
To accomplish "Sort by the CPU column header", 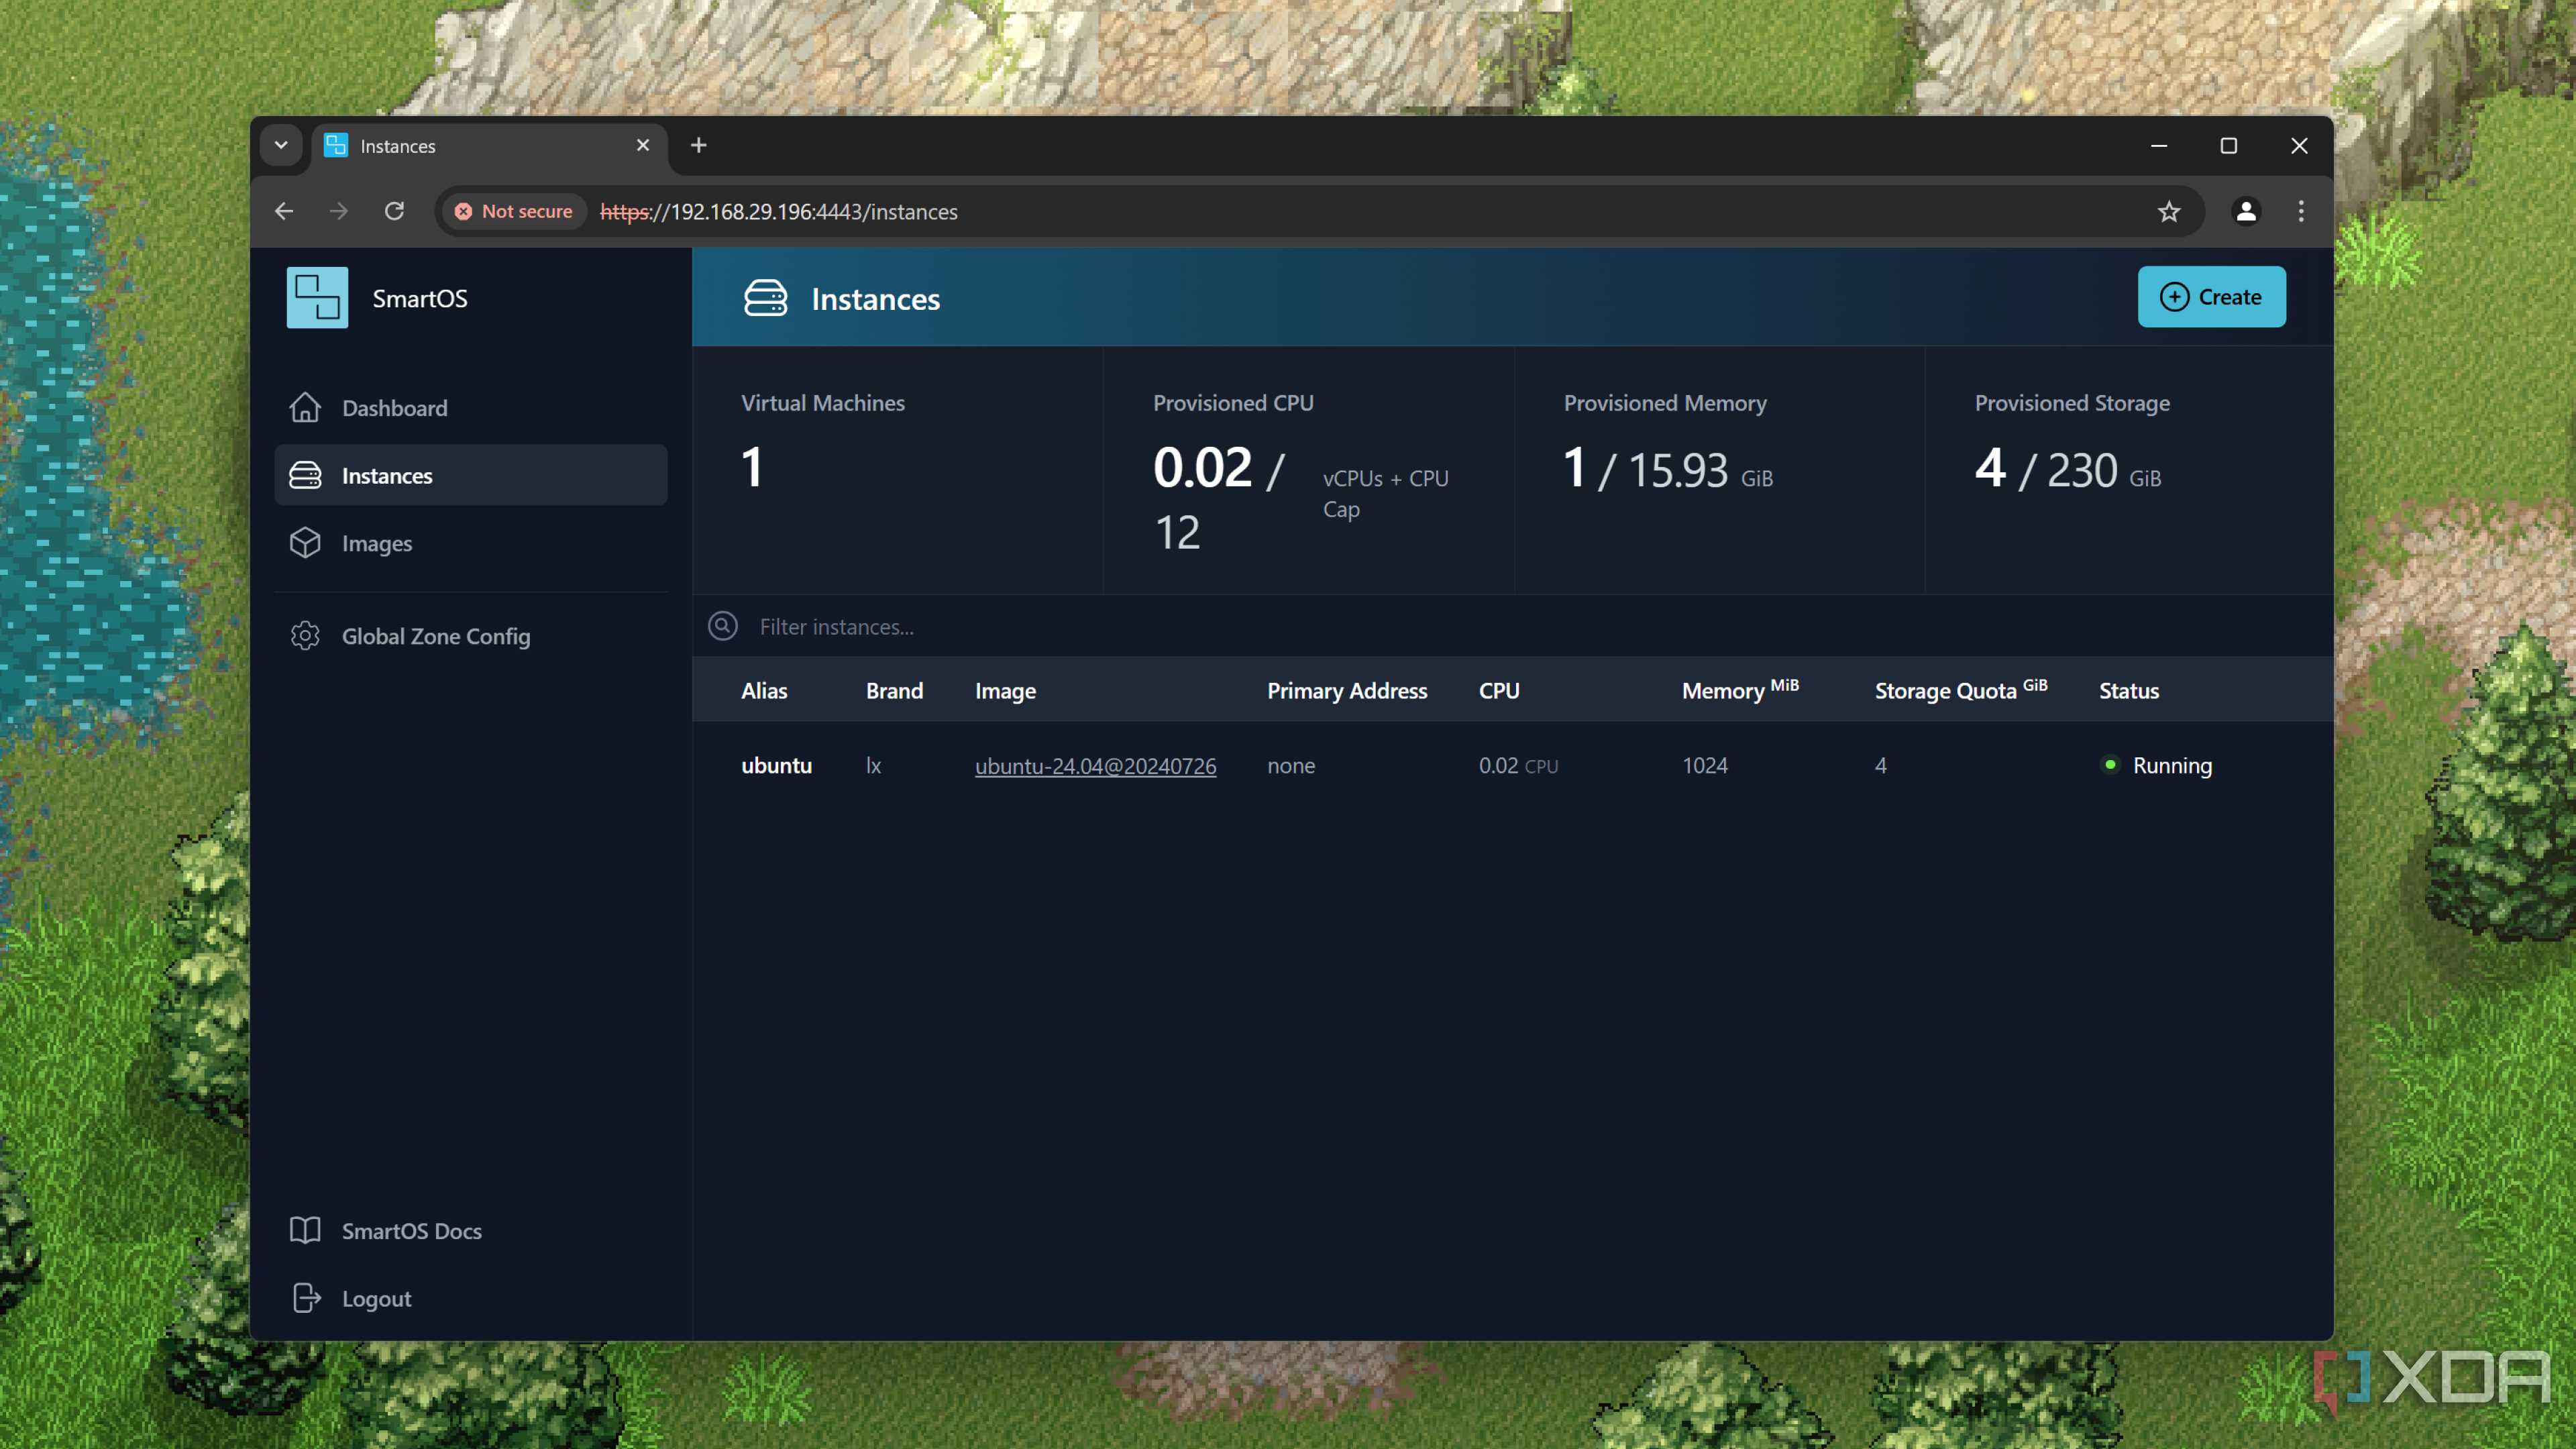I will click(1499, 691).
